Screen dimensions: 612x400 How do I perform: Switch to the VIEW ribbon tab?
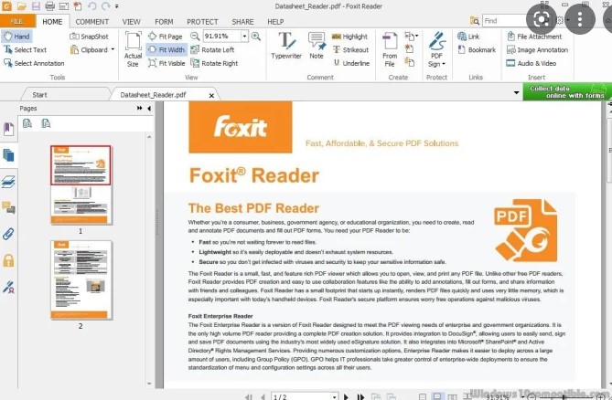131,22
